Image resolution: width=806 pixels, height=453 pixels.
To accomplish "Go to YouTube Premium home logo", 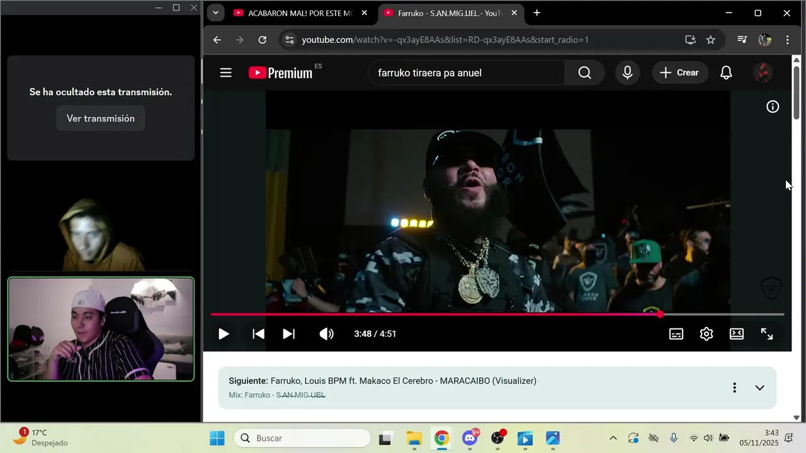I will 280,73.
